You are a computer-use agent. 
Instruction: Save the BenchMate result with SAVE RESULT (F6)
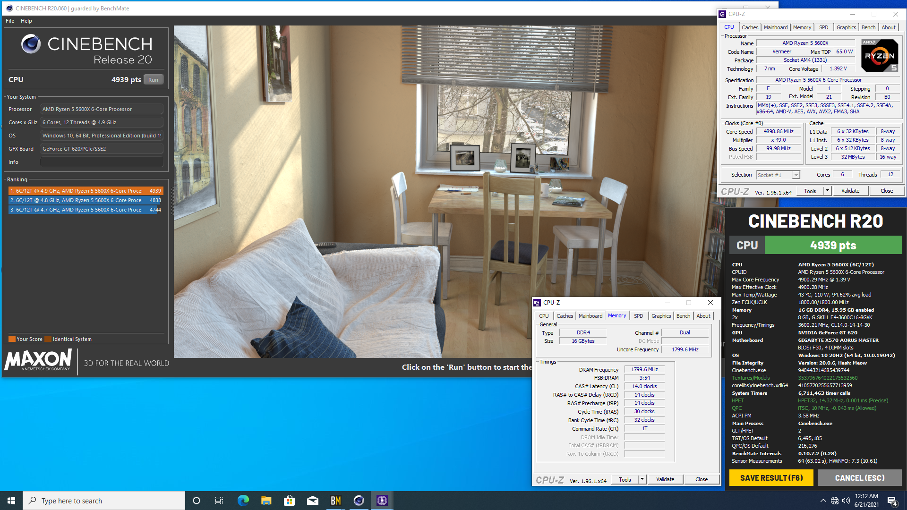point(771,478)
